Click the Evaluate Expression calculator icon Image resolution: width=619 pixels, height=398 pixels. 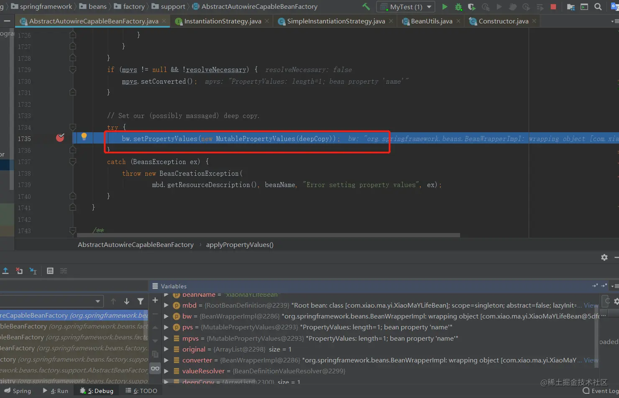pos(50,271)
